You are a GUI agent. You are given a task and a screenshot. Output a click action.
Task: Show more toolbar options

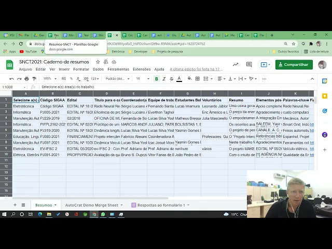(x=264, y=79)
